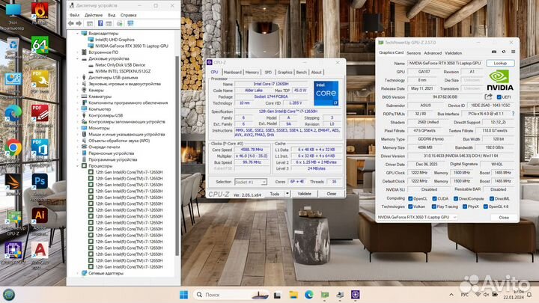Click the Windows Start button on taskbar

tap(184, 295)
